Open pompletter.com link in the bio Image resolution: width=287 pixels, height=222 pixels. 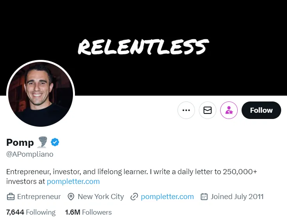73,182
